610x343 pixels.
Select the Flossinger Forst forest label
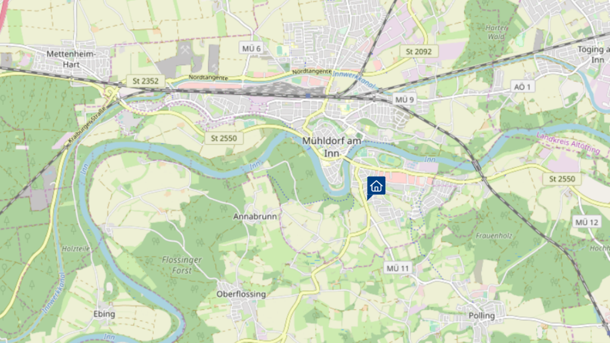coord(182,265)
